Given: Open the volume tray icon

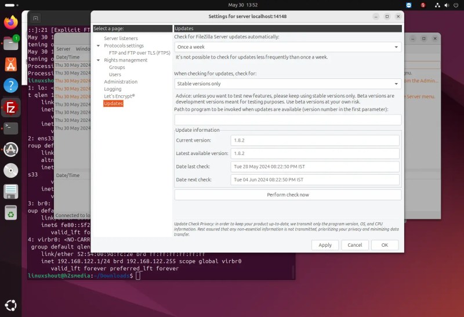Looking at the screenshot, I should pyautogui.click(x=447, y=5).
